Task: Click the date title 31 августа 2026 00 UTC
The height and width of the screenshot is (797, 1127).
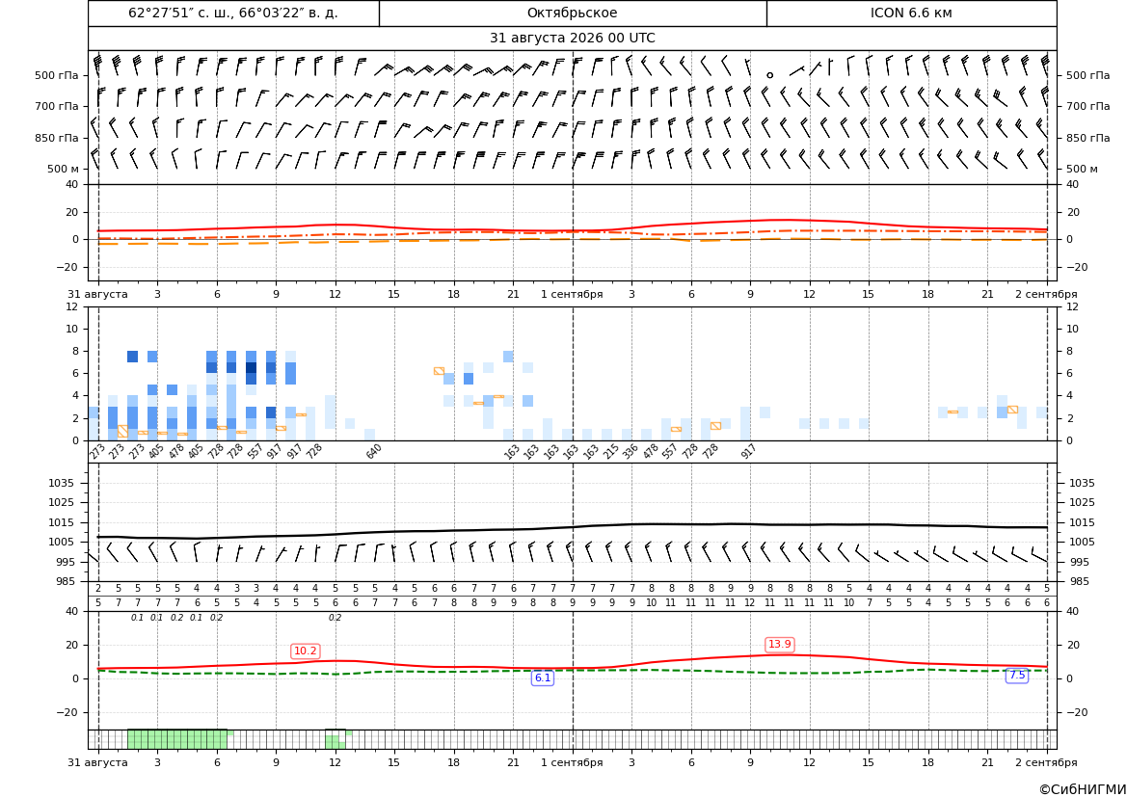Action: tap(572, 39)
